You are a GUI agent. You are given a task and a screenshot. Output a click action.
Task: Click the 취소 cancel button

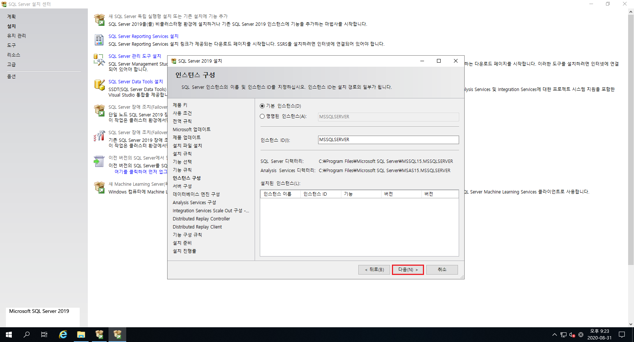(442, 270)
